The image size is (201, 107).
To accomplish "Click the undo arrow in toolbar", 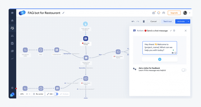I will (133, 21).
